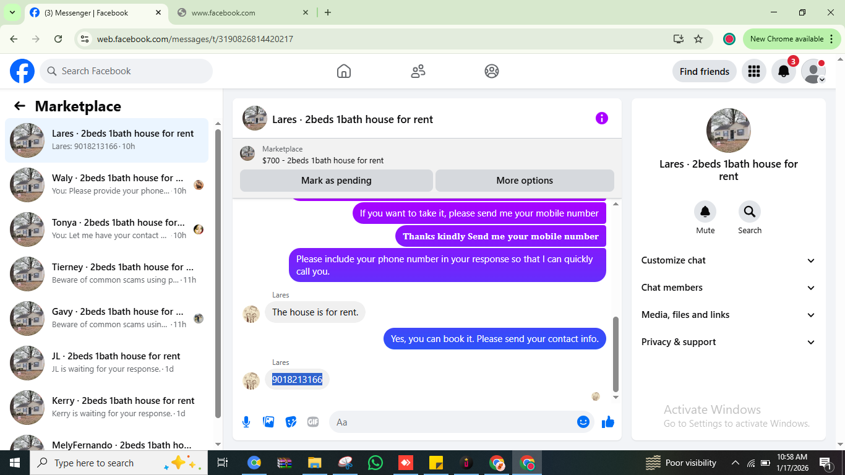Image resolution: width=845 pixels, height=475 pixels.
Task: Close the www.facebook.com tab
Action: 306,12
